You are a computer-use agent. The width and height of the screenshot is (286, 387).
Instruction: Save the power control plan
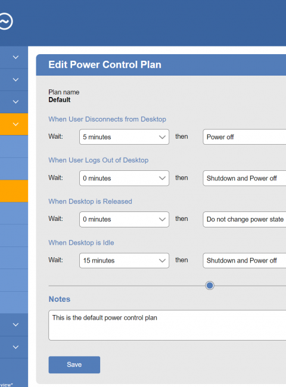tap(74, 364)
